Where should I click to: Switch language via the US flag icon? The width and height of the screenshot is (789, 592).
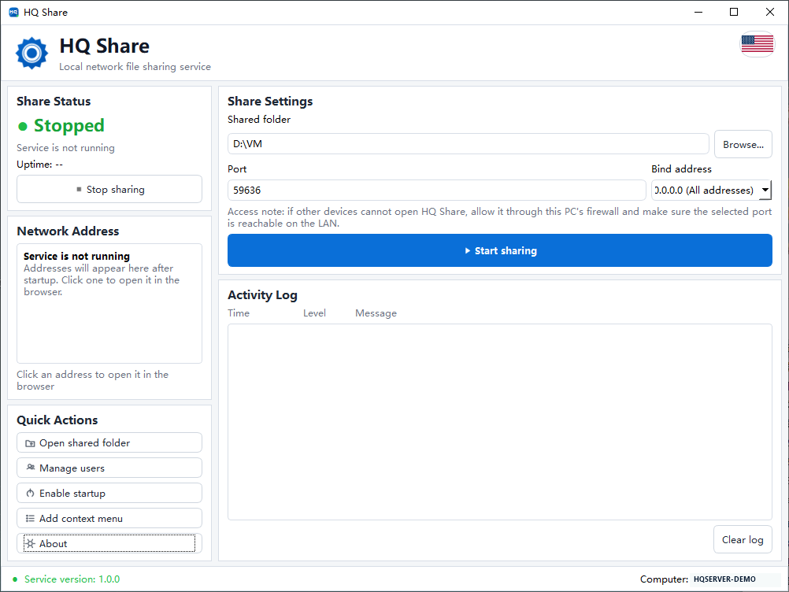click(x=758, y=44)
